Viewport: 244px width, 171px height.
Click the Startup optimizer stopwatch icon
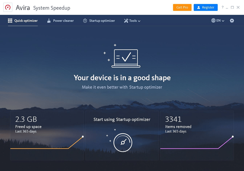[85, 21]
